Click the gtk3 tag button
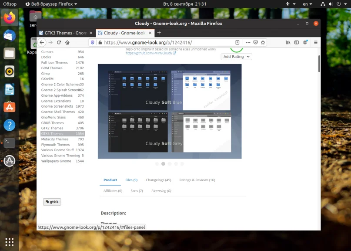The width and height of the screenshot is (351, 251). [52, 202]
